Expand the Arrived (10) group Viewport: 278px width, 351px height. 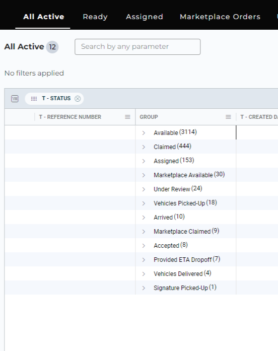pos(144,218)
